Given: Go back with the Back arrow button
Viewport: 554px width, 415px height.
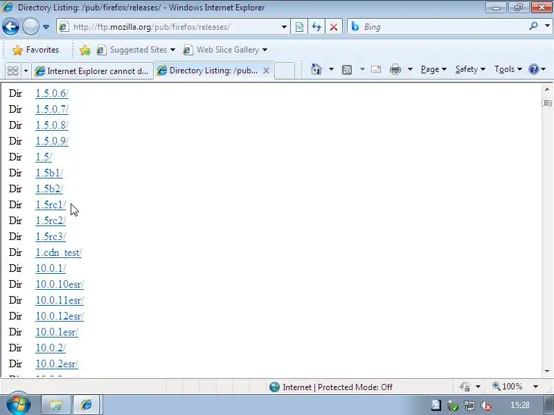Looking at the screenshot, I should (x=10, y=26).
